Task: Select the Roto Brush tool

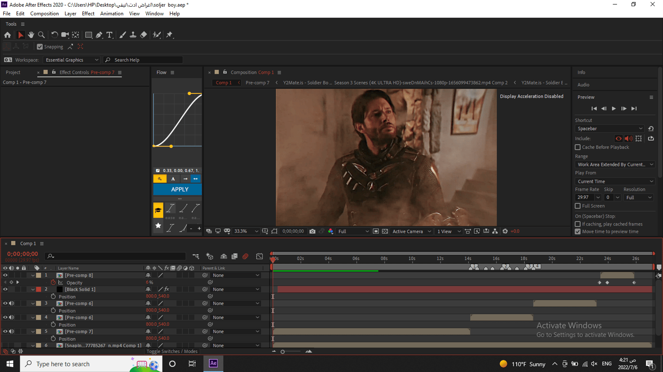Action: (157, 35)
